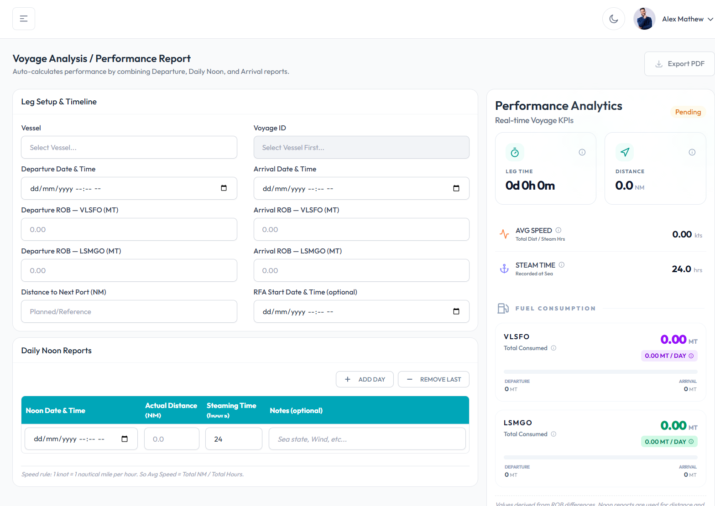
Task: Click the info icon next to AVG SPEED label
Action: pyautogui.click(x=559, y=230)
